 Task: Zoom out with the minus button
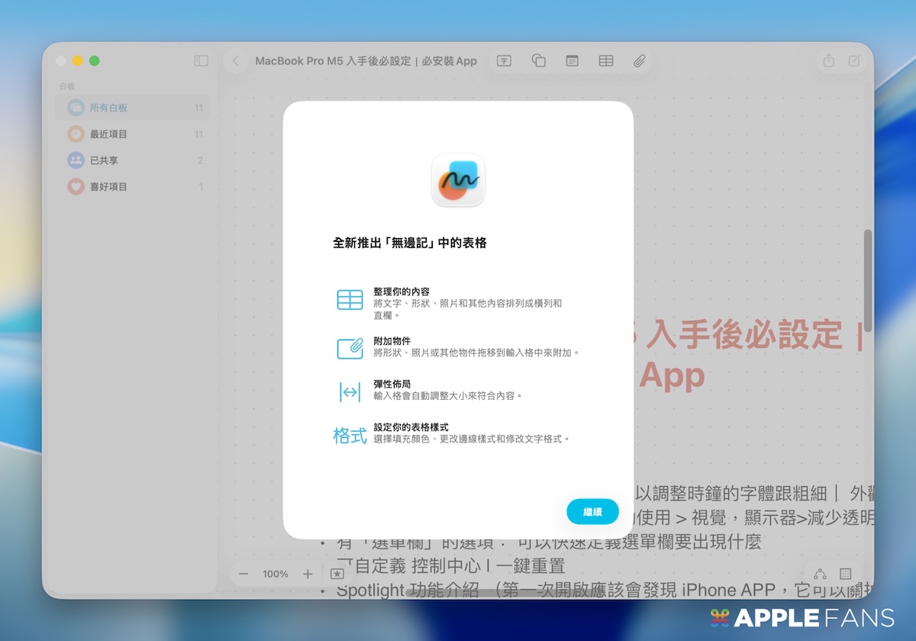[x=244, y=574]
